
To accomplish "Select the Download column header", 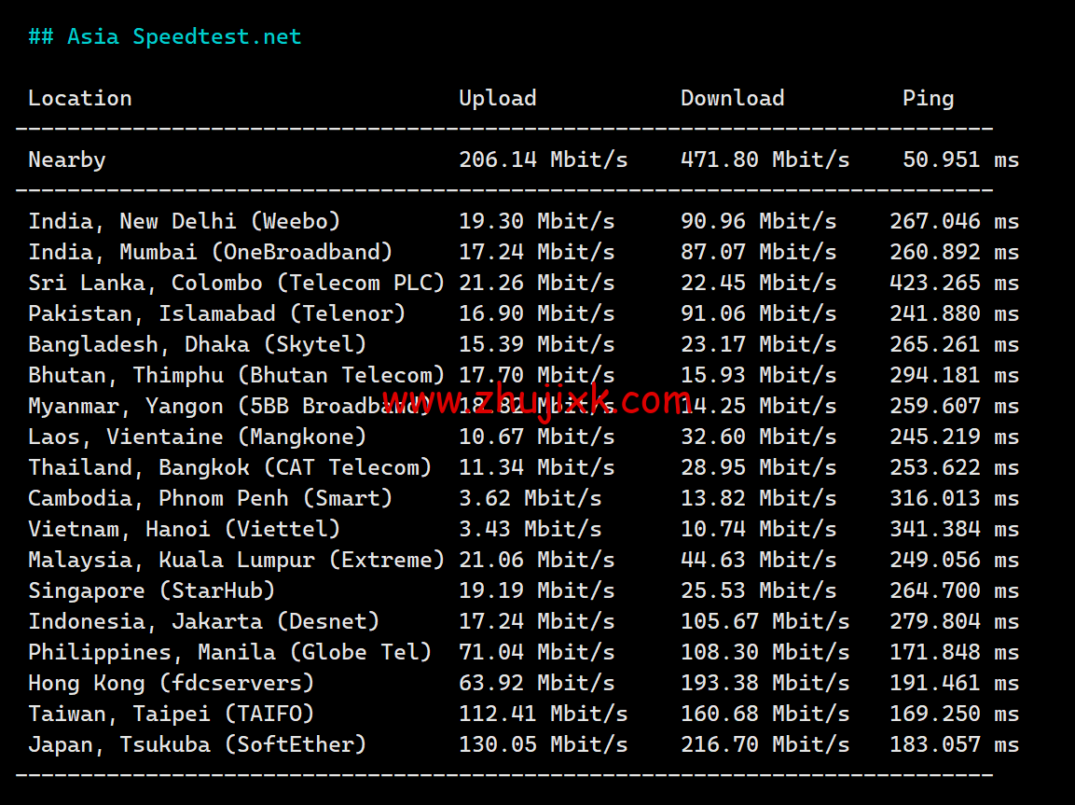I will click(x=733, y=97).
